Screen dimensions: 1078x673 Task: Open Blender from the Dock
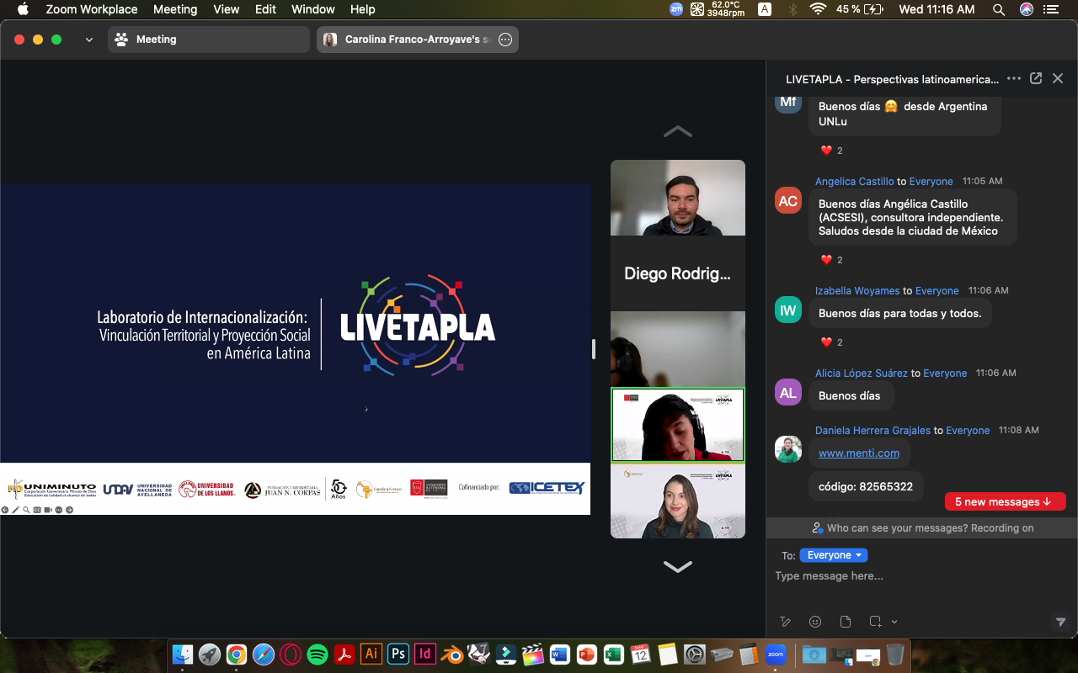pyautogui.click(x=452, y=654)
